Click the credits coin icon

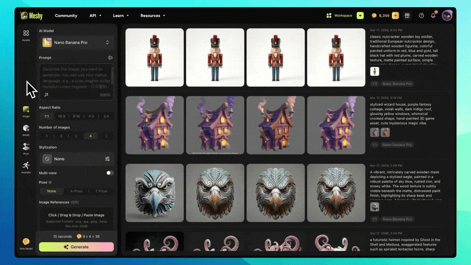point(374,16)
